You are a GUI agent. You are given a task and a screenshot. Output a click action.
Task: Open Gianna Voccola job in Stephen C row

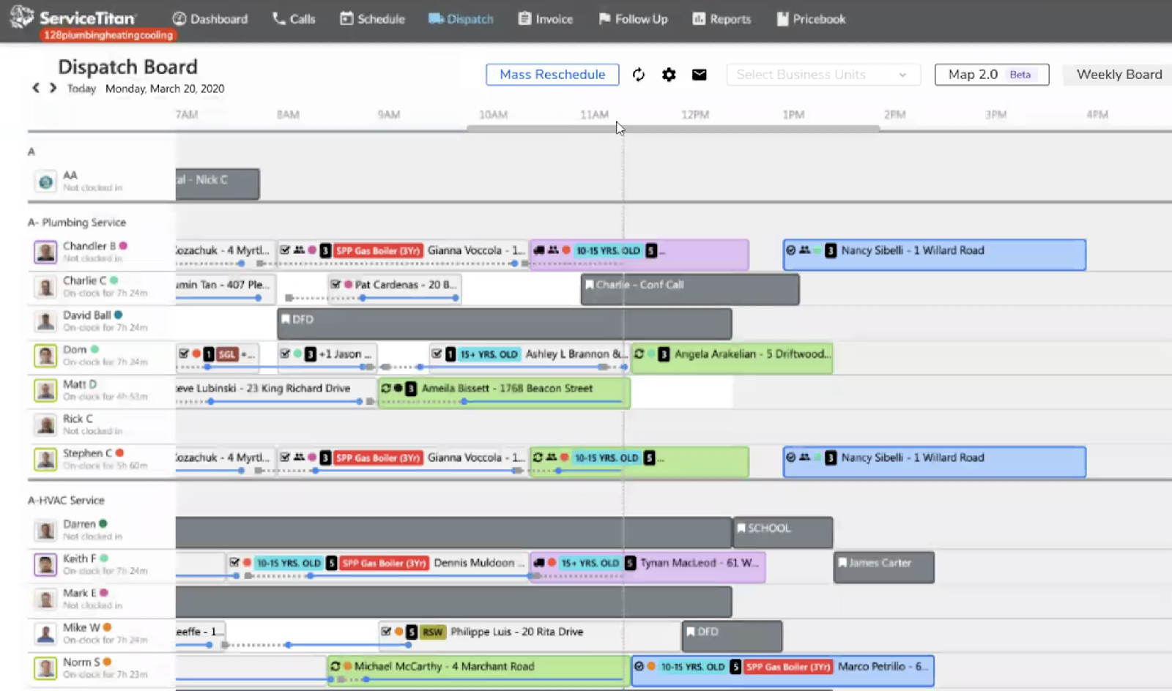tap(402, 461)
